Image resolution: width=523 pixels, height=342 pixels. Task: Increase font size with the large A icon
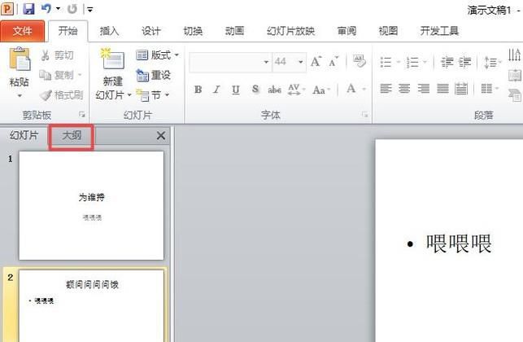point(316,61)
